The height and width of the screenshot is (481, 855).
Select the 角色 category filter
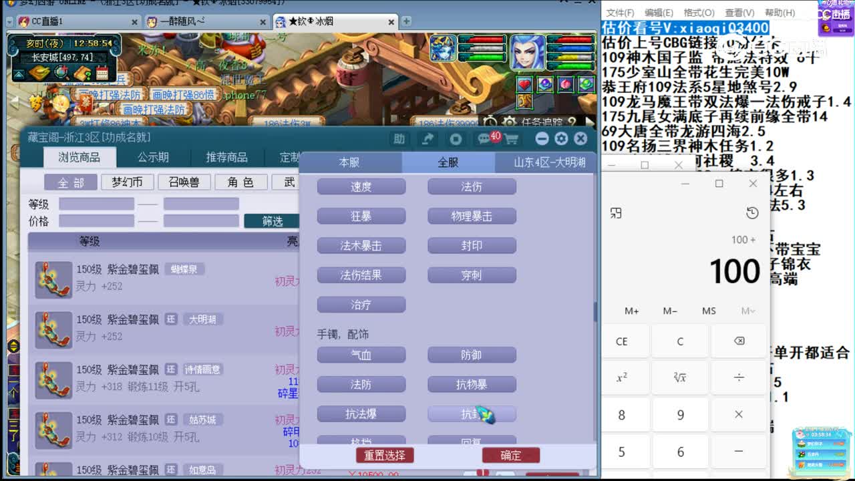click(x=241, y=182)
